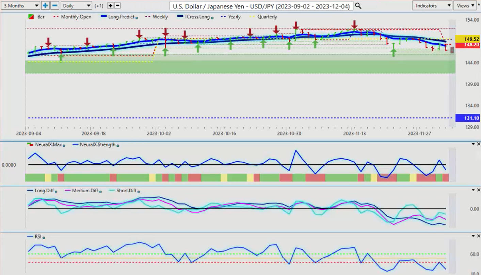Expand the NeuralX panel options arrow
This screenshot has height=275, width=481.
[x=473, y=144]
